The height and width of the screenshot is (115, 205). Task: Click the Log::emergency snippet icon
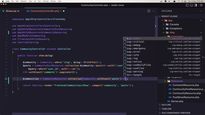pyautogui.click(x=125, y=48)
